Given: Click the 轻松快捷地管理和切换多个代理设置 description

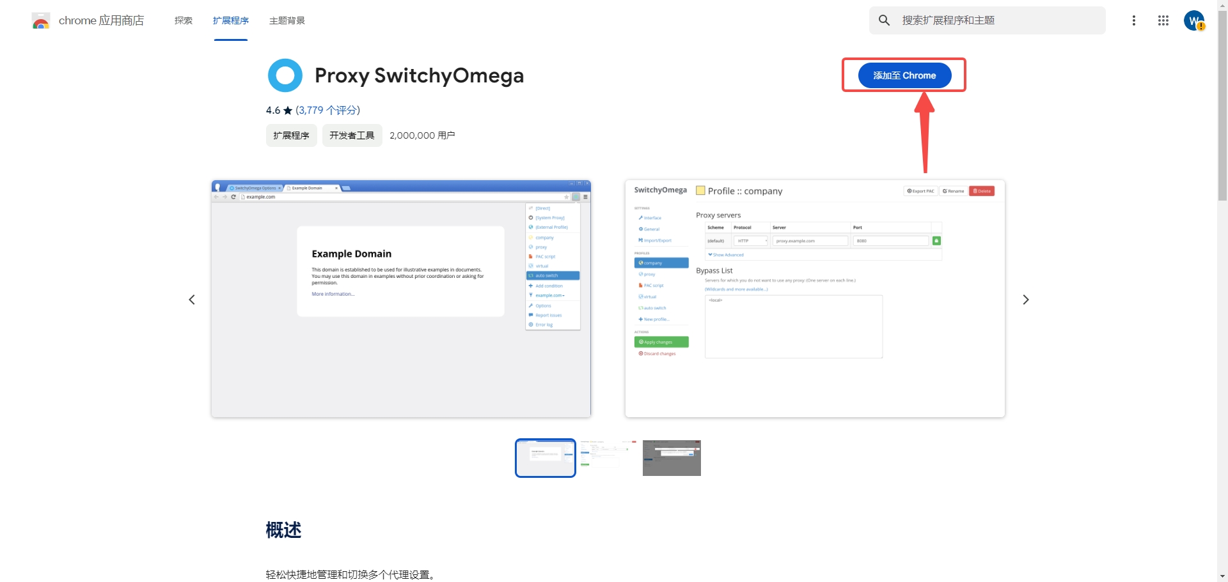Looking at the screenshot, I should (x=350, y=574).
